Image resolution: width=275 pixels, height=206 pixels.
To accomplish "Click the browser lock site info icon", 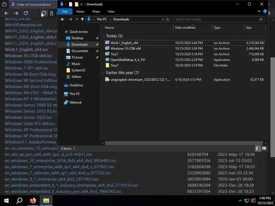I will [52, 13].
